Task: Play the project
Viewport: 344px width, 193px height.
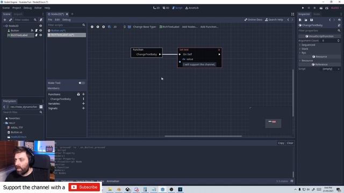Action: point(303,8)
